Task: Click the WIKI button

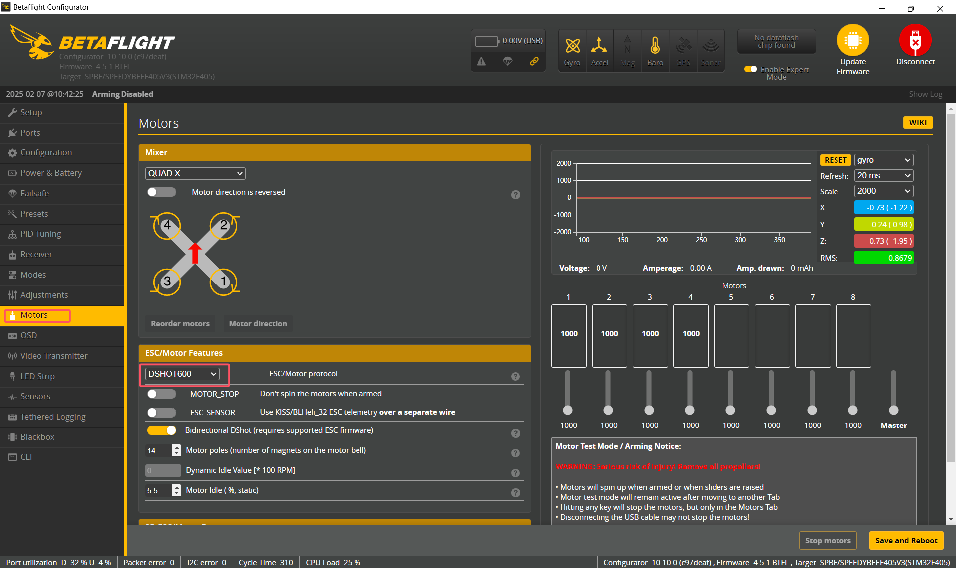Action: [918, 123]
